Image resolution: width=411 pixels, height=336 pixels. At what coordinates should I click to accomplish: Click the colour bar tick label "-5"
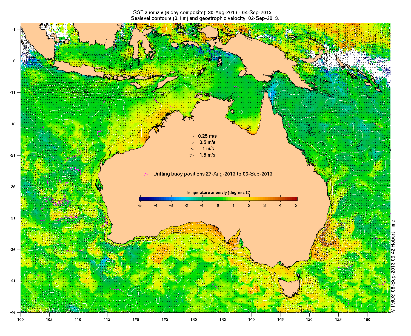[139, 205]
